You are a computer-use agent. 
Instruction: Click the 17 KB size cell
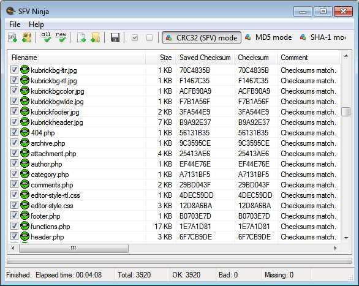(x=163, y=227)
